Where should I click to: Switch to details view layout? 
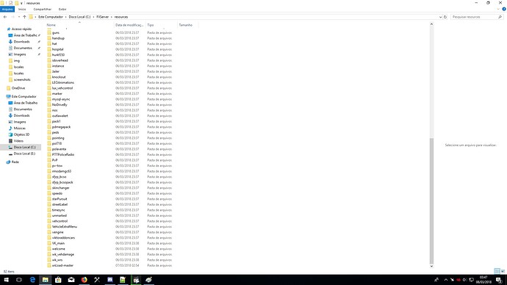497,271
